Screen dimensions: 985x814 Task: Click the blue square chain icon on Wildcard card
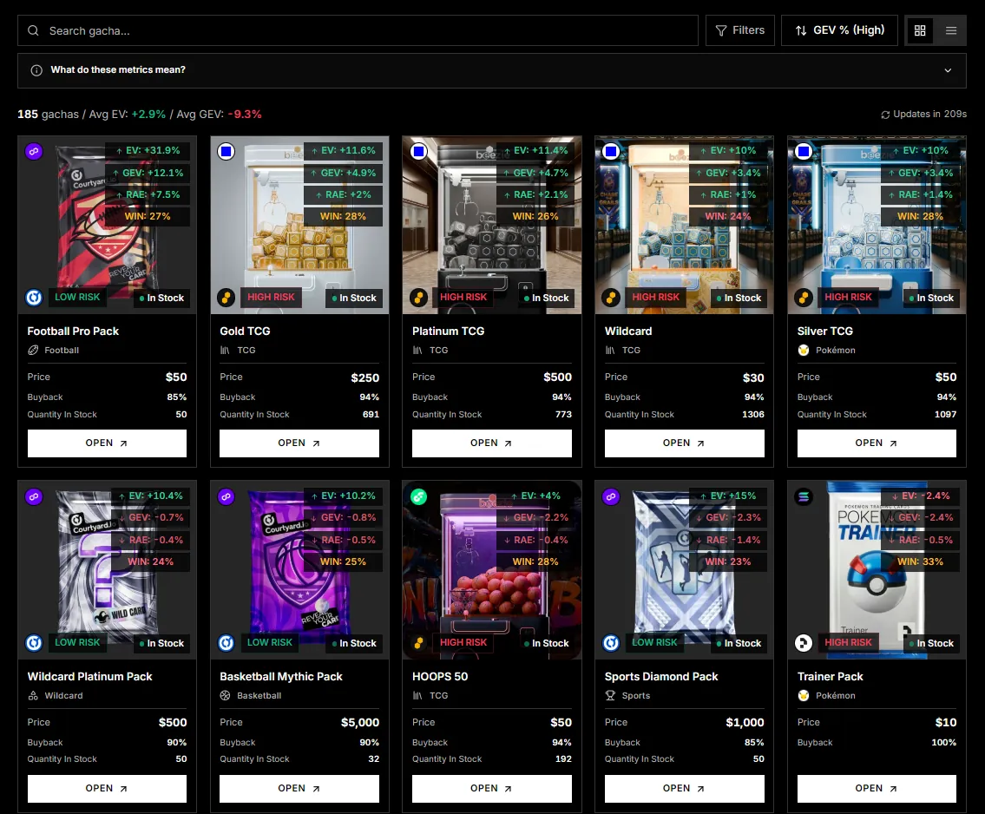coord(611,151)
